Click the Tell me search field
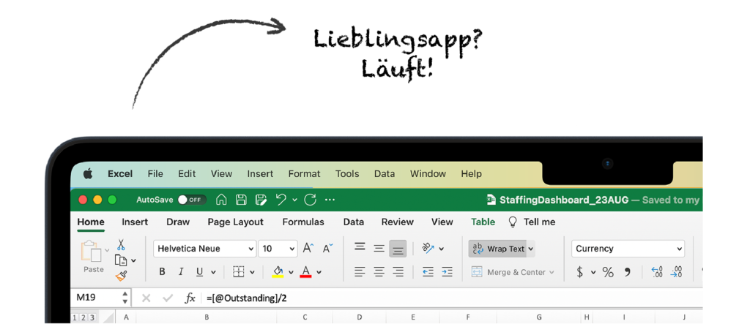This screenshot has height=324, width=750. point(532,222)
